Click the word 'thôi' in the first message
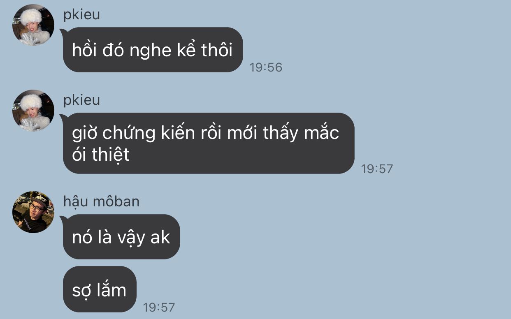Image resolution: width=511 pixels, height=319 pixels. click(x=217, y=50)
